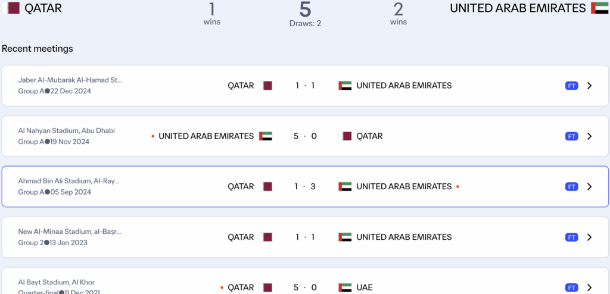The image size is (610, 294).
Task: Click the Qatar flag in the header
Action: (x=11, y=8)
